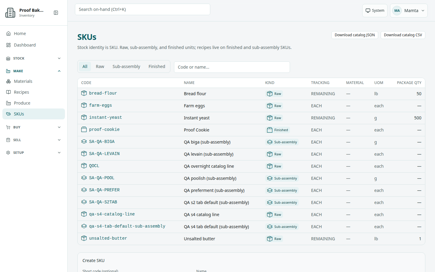Click the layers icon beside SA-QA-S2TAB code
This screenshot has height=272, width=435.
84,202
